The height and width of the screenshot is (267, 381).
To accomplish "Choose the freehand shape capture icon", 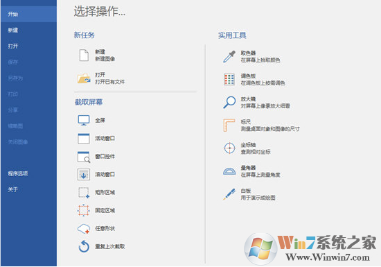I will pos(84,229).
